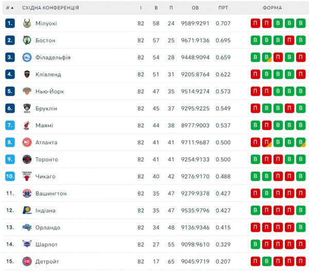Screen dimensions: 309x271
Task: Click the Східна конференція header
Action: point(50,8)
